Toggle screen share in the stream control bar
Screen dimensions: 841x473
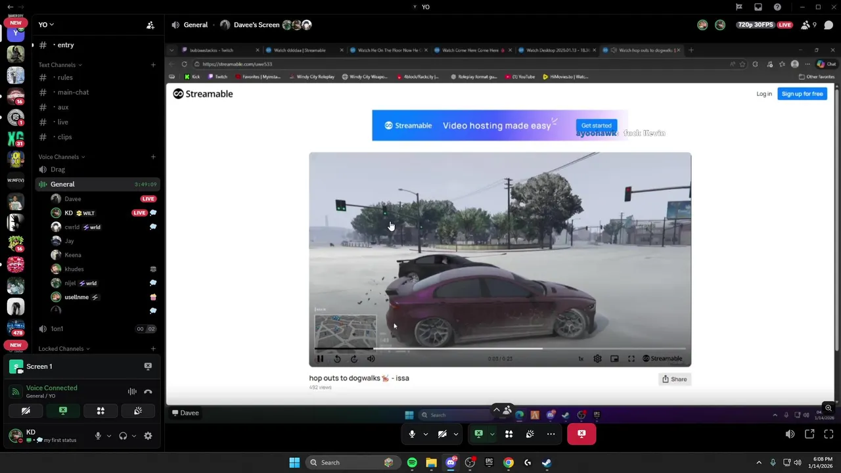478,434
